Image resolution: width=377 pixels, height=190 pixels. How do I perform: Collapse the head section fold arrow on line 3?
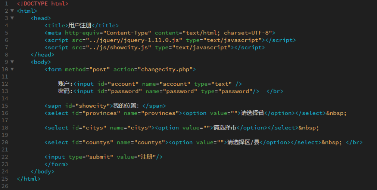tap(12, 18)
